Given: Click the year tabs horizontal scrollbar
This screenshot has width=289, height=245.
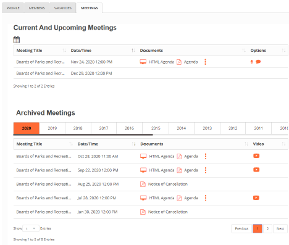Looking at the screenshot, I should coord(83,135).
